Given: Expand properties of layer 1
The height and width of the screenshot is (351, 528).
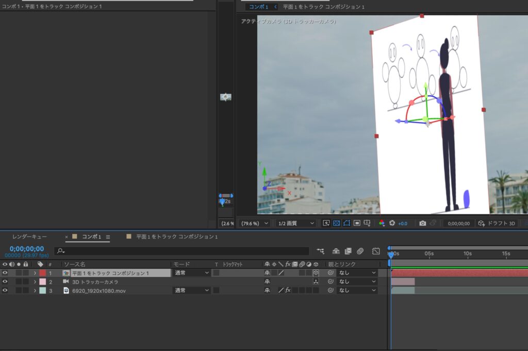Looking at the screenshot, I should 35,273.
